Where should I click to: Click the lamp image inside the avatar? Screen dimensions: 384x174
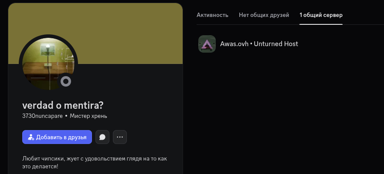point(44,47)
